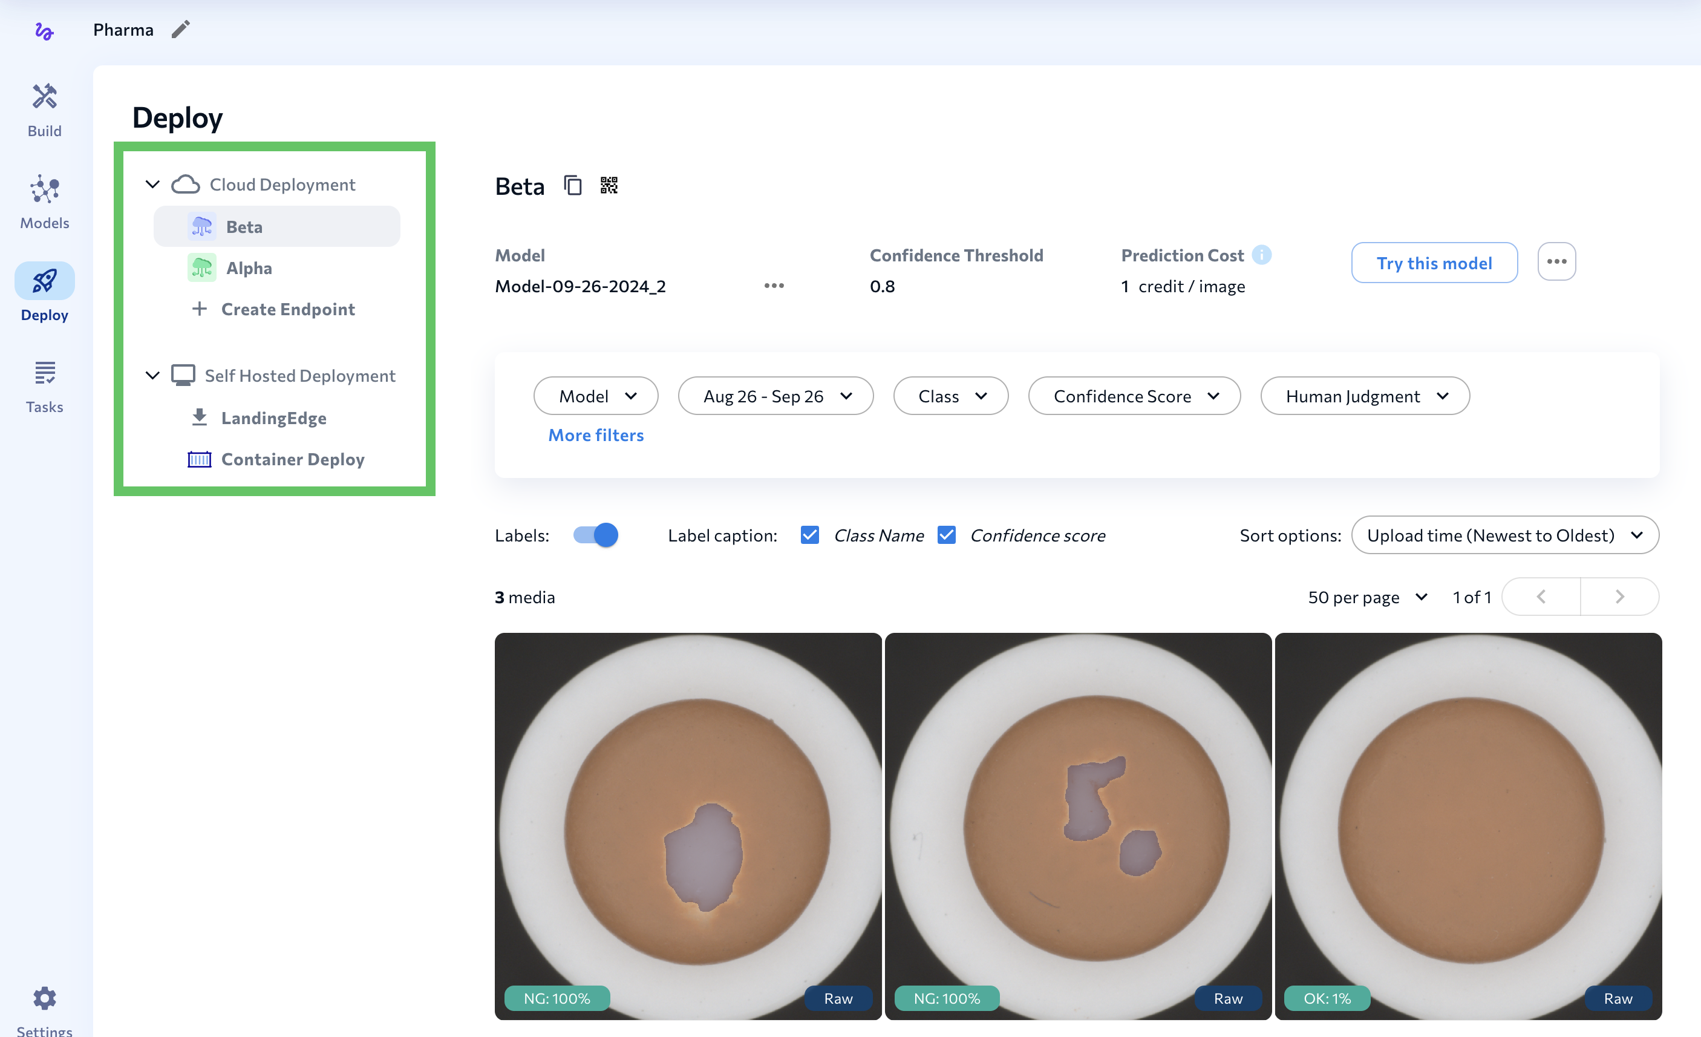Open the Build section in sidebar
The image size is (1701, 1037).
point(44,110)
